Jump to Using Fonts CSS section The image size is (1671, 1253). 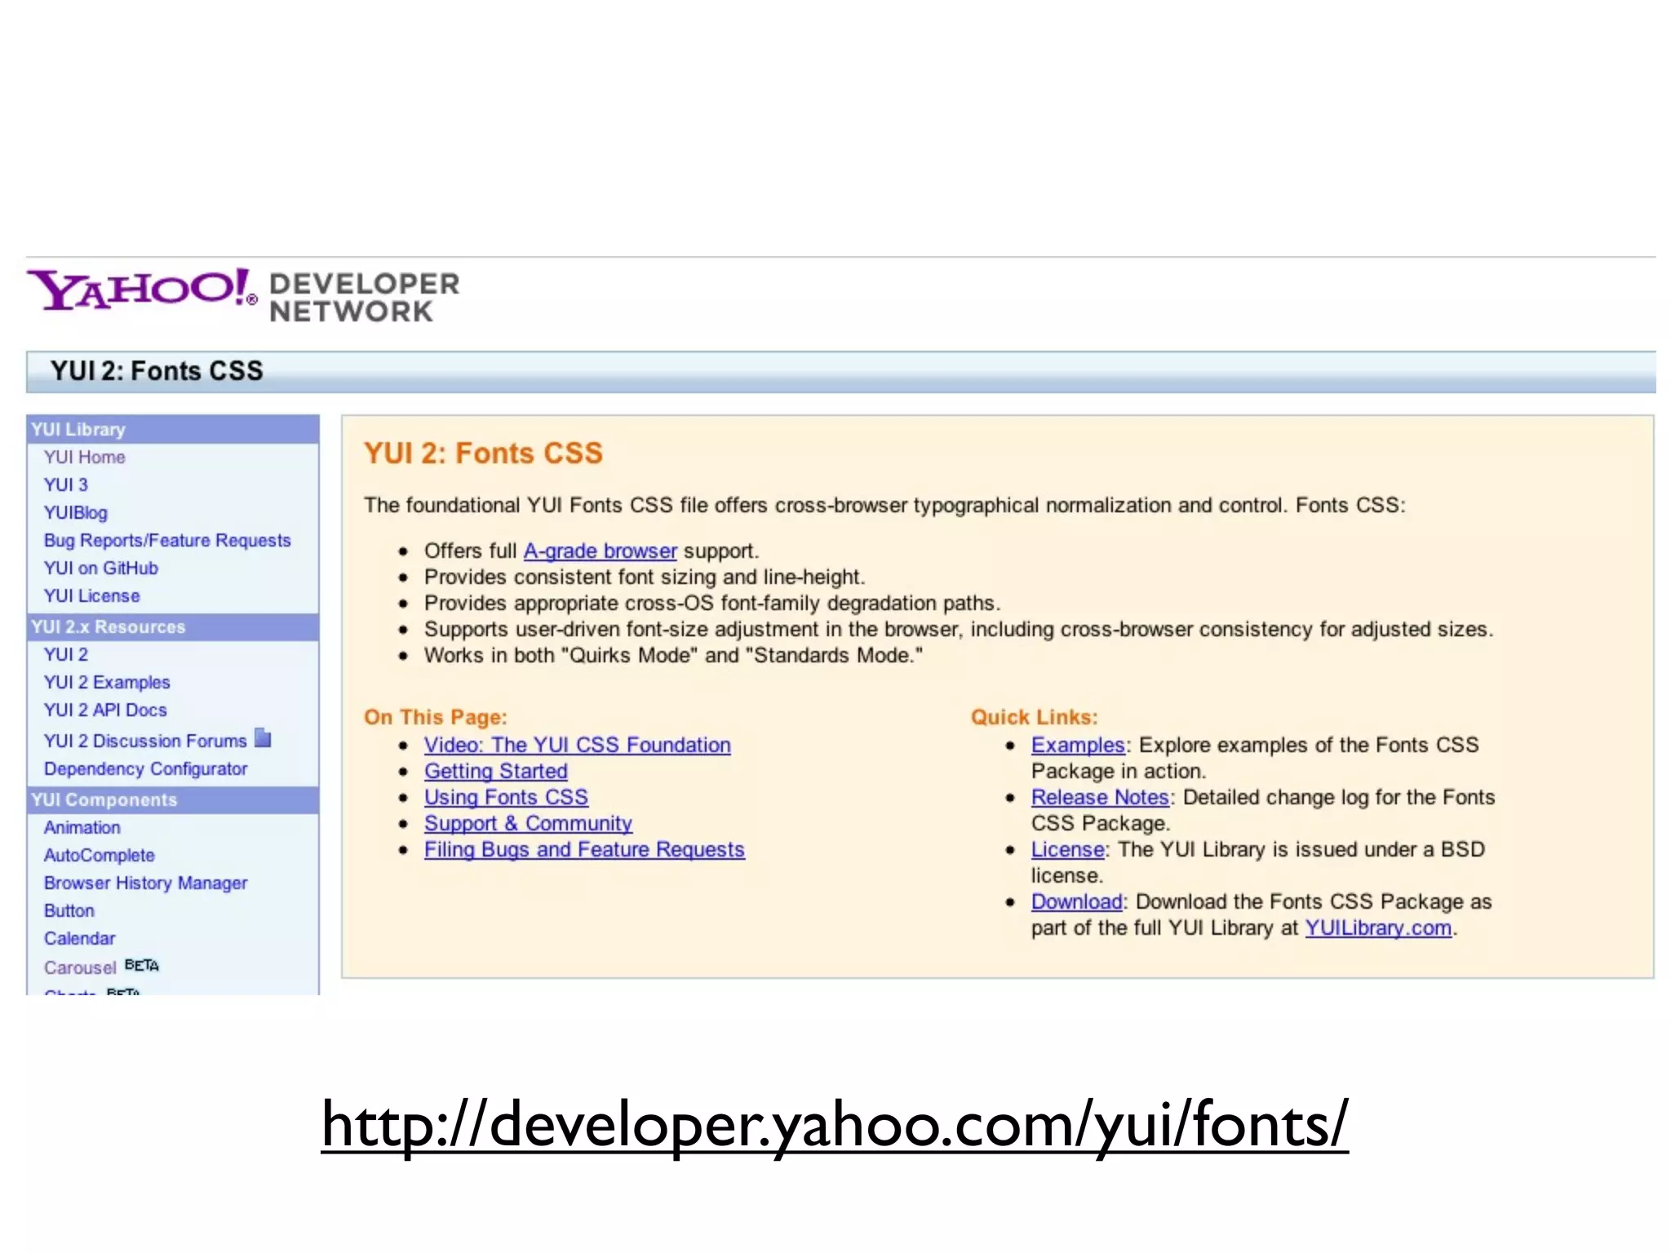tap(506, 797)
